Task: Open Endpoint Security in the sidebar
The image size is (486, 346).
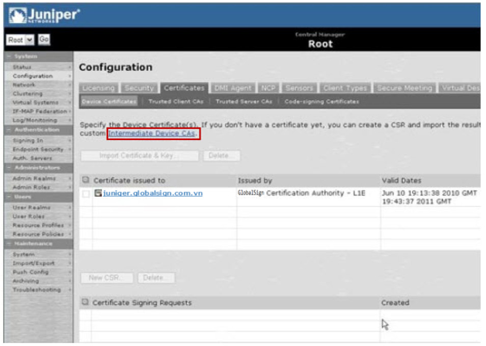Action: pyautogui.click(x=38, y=149)
